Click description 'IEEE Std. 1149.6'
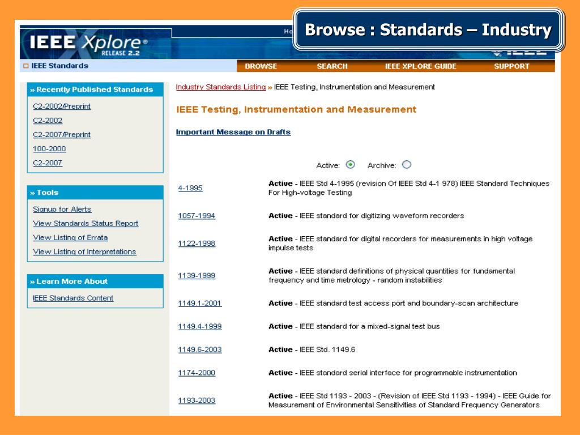Viewport: 580px width, 435px height. click(312, 349)
